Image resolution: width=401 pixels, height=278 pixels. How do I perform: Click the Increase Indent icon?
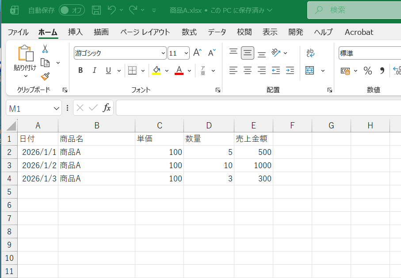(x=290, y=70)
